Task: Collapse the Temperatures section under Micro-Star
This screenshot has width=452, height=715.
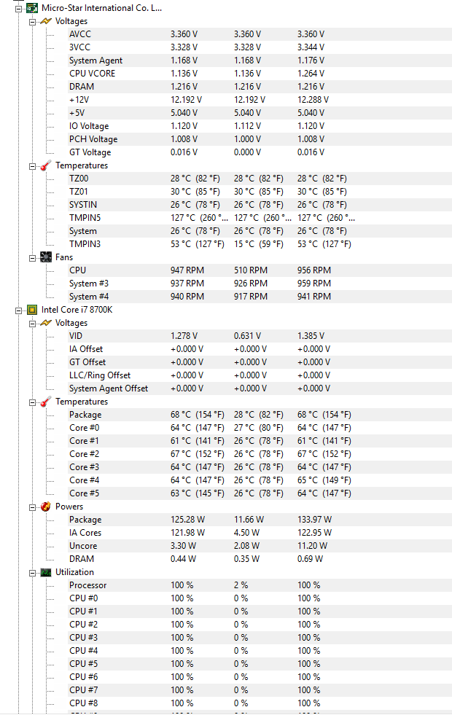Action: [x=32, y=166]
